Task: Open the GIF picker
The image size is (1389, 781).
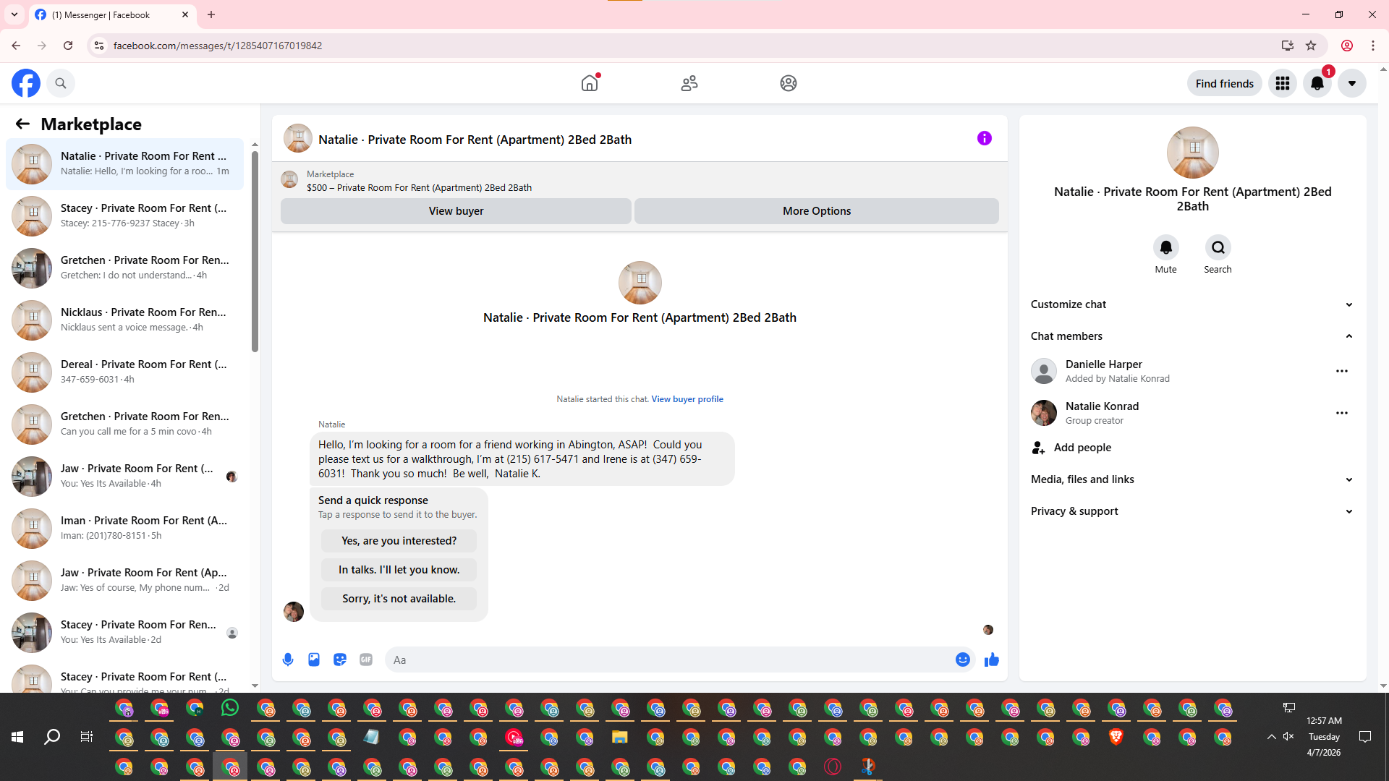Action: [x=366, y=660]
